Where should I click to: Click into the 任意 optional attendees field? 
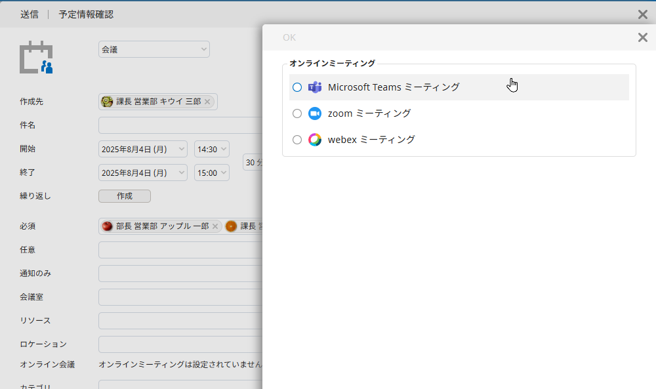click(x=180, y=250)
